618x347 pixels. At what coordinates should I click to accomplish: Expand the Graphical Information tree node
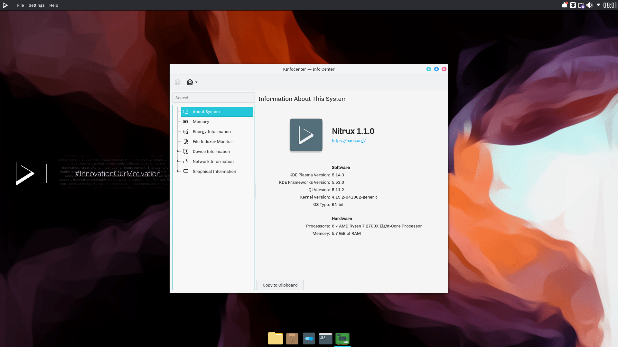click(177, 171)
